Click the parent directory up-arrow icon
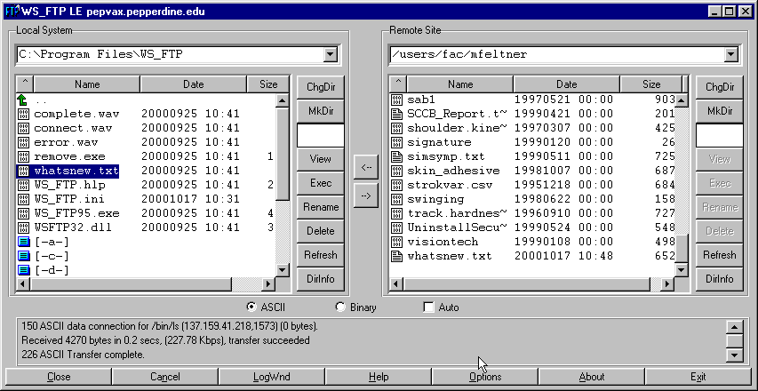Viewport: 758px width, 391px height. [23, 100]
